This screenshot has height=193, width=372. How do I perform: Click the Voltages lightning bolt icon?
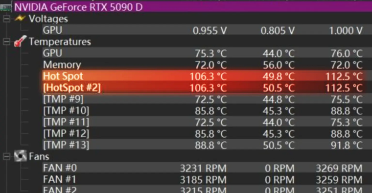(x=20, y=18)
